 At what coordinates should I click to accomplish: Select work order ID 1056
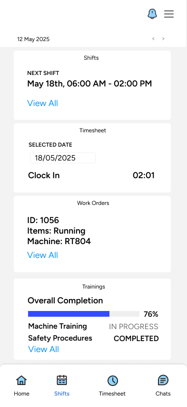(43, 220)
